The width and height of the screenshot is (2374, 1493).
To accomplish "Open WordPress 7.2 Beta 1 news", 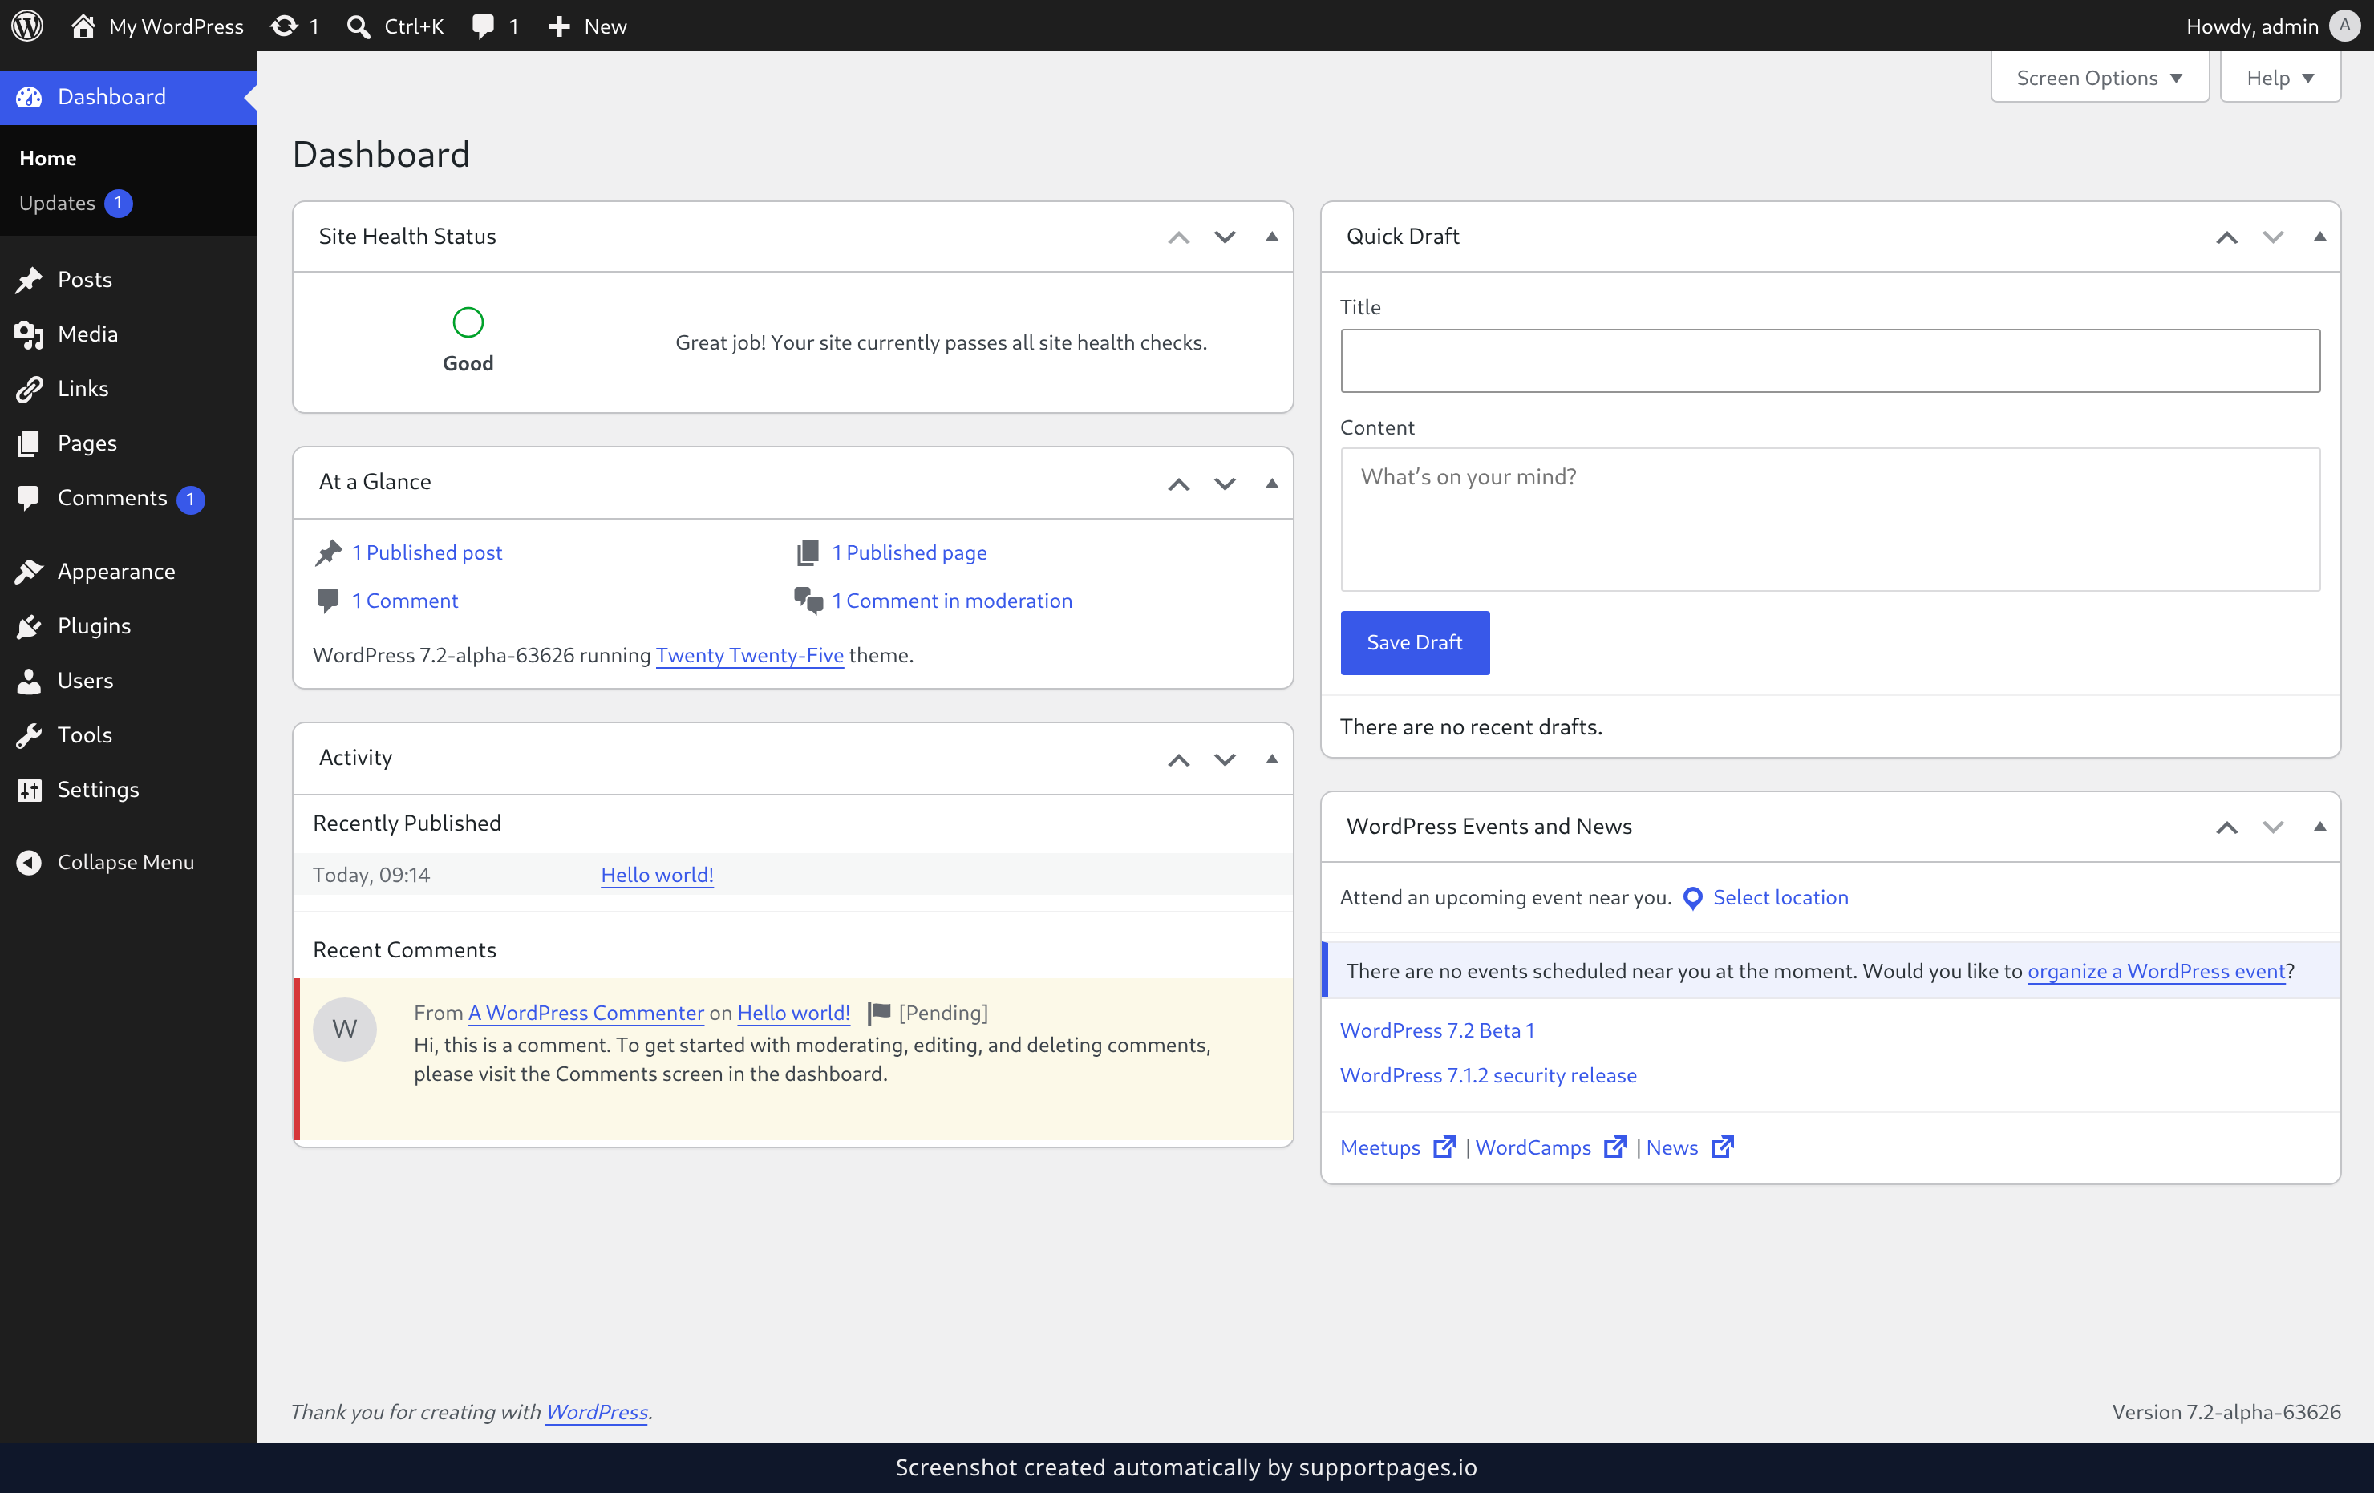I will (x=1436, y=1030).
